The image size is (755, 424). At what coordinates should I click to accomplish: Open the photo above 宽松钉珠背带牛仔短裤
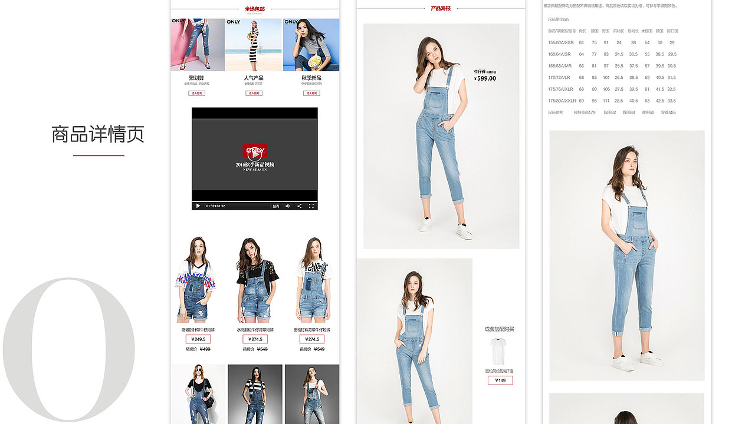tap(314, 280)
